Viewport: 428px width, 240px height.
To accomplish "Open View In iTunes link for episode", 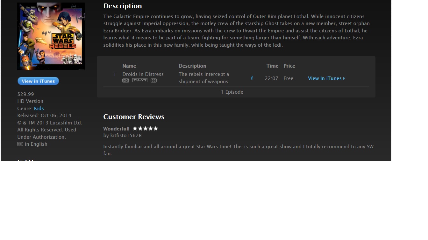I will coord(326,78).
